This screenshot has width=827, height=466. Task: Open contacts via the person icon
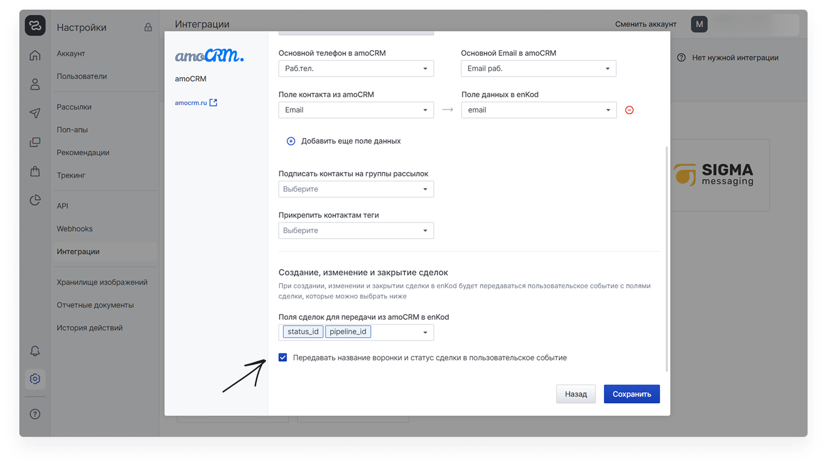[35, 85]
